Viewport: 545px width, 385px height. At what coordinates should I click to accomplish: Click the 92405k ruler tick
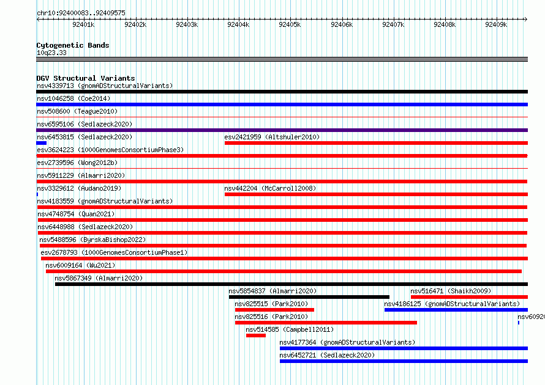click(291, 20)
